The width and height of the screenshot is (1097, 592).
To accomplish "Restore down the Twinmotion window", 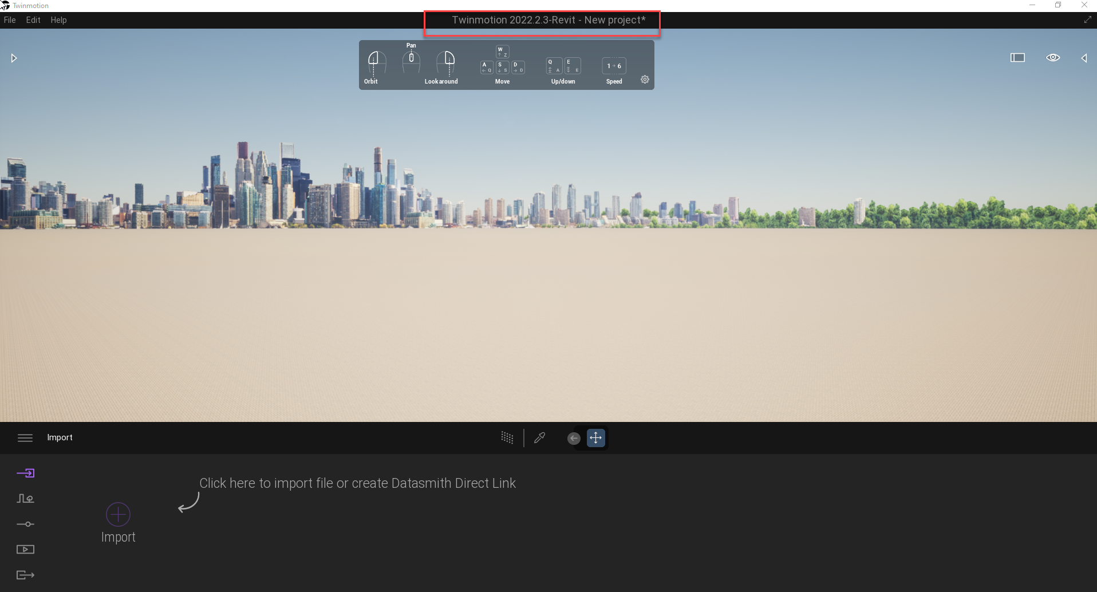I will pyautogui.click(x=1058, y=5).
